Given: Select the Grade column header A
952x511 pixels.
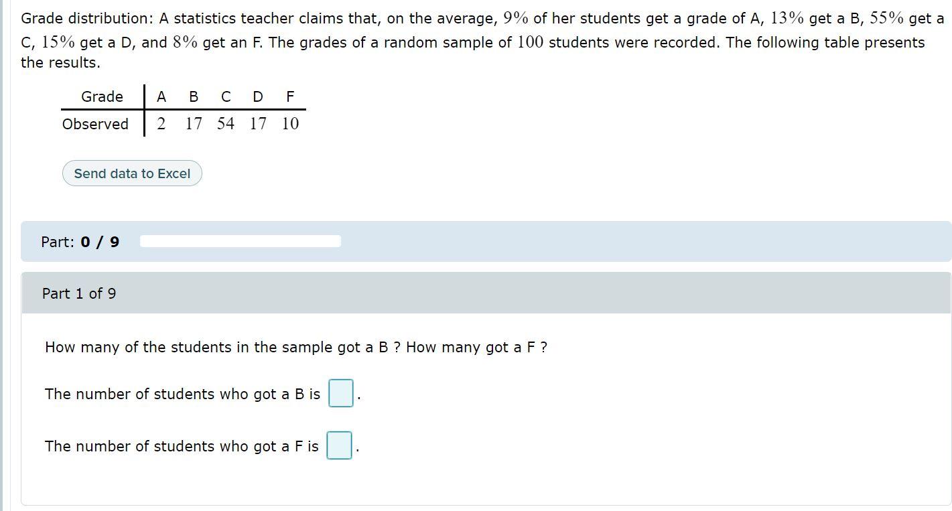Looking at the screenshot, I should tap(161, 96).
